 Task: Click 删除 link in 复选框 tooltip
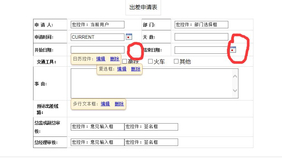136,69
